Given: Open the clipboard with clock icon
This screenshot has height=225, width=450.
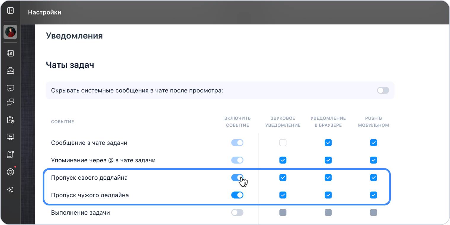Looking at the screenshot, I should 10,120.
